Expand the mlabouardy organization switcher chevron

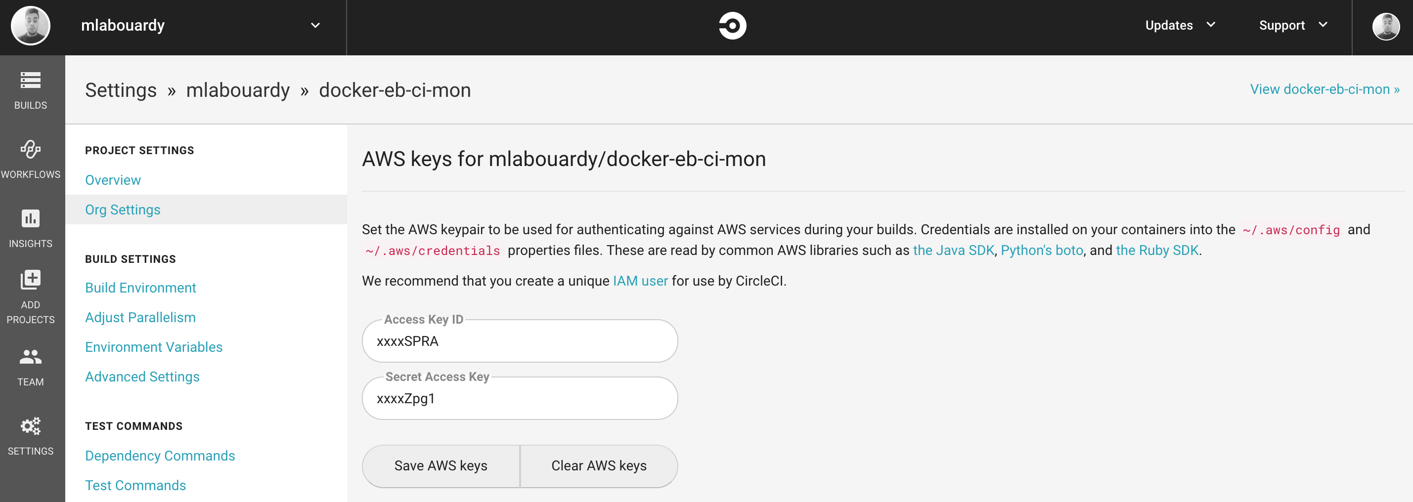[315, 25]
